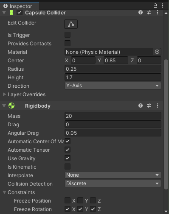The width and height of the screenshot is (169, 214).
Task: Click the Radius property label
Action: click(16, 69)
